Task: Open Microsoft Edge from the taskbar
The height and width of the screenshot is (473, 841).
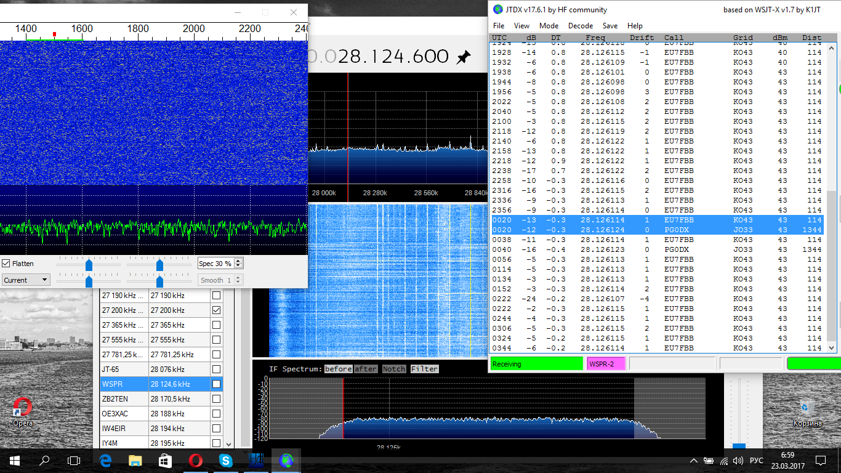Action: point(105,460)
